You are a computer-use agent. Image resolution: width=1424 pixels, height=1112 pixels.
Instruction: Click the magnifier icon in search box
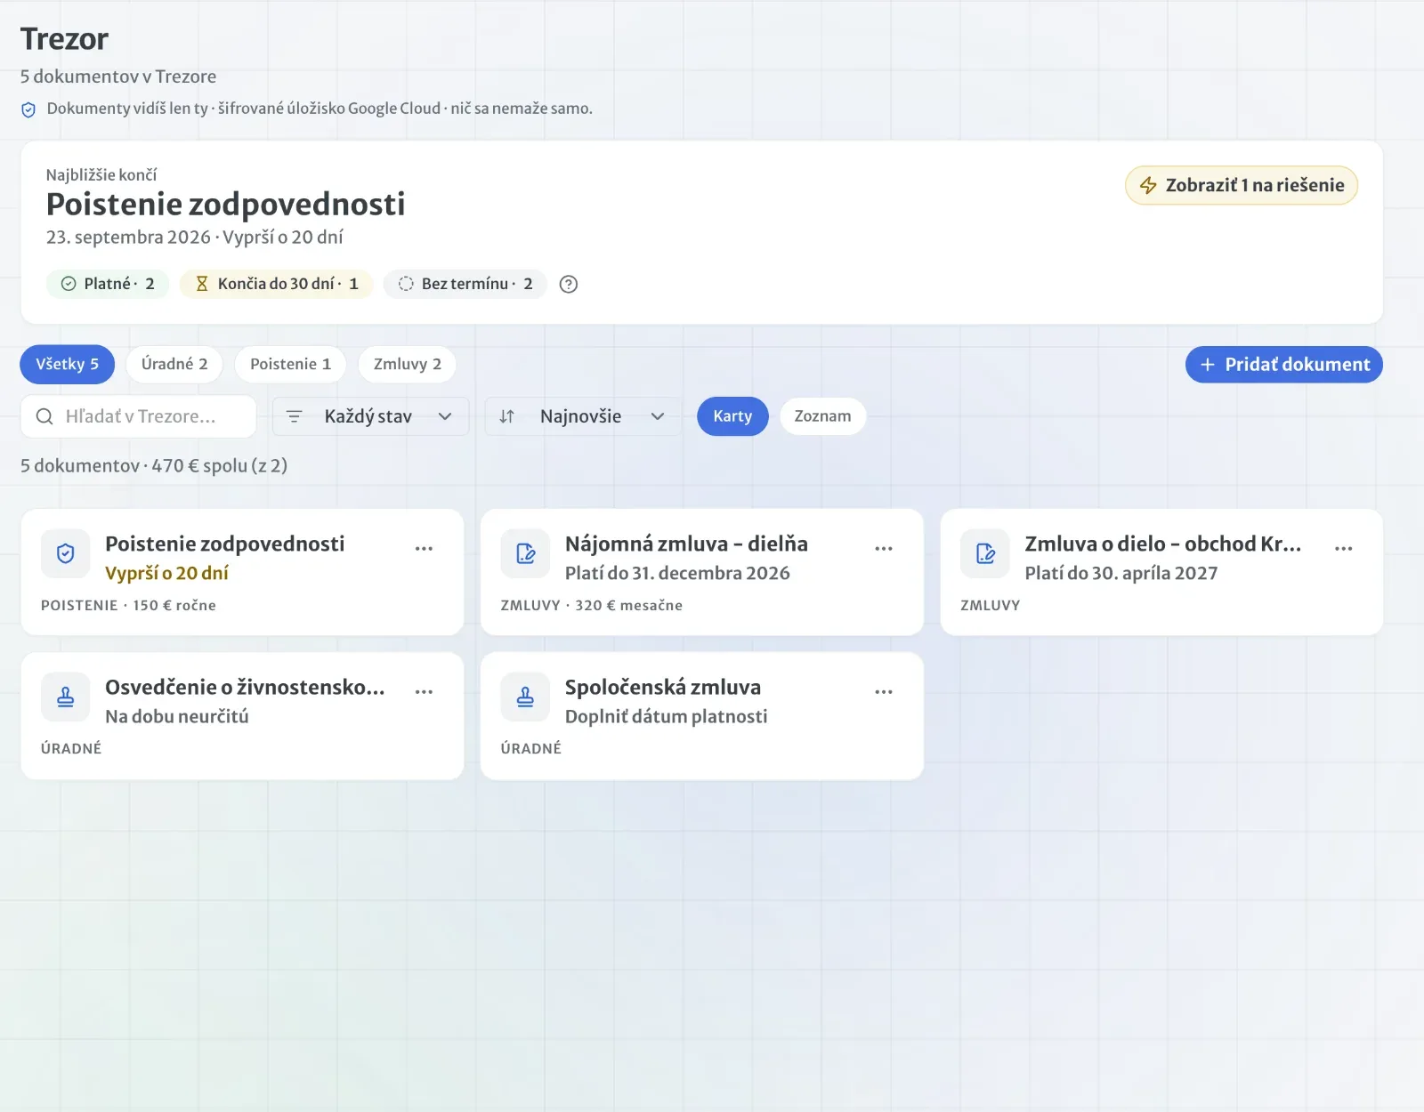click(44, 416)
